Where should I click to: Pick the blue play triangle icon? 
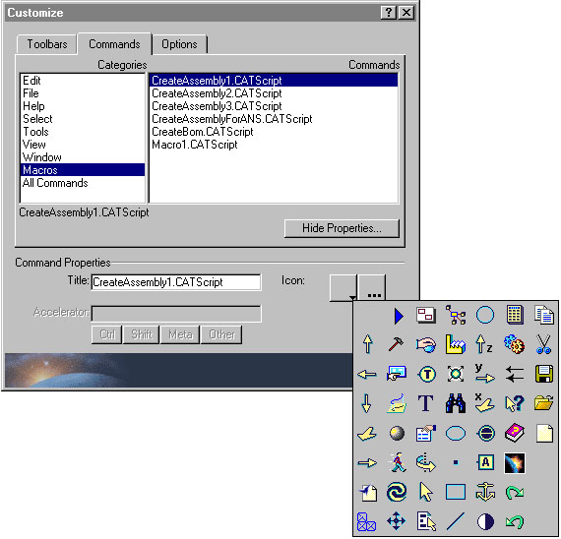pyautogui.click(x=399, y=316)
